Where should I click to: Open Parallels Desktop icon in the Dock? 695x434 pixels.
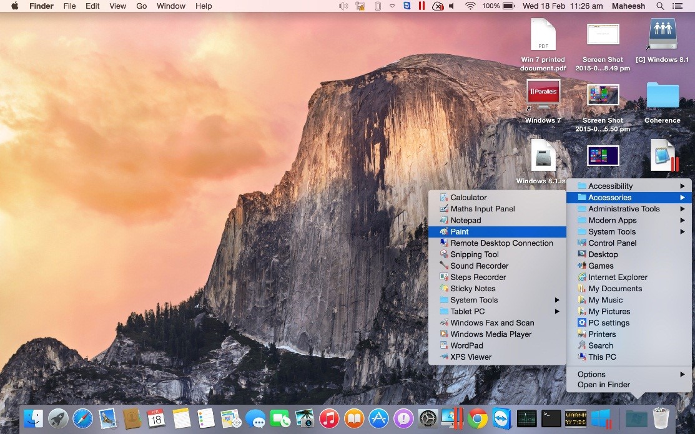[452, 418]
